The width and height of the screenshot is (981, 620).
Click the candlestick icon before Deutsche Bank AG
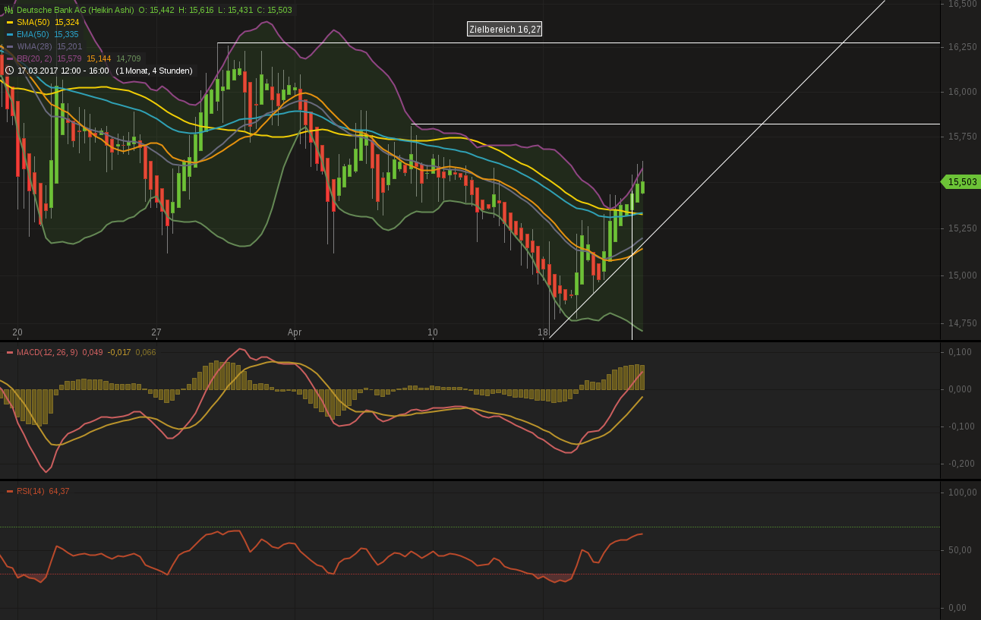coord(9,10)
